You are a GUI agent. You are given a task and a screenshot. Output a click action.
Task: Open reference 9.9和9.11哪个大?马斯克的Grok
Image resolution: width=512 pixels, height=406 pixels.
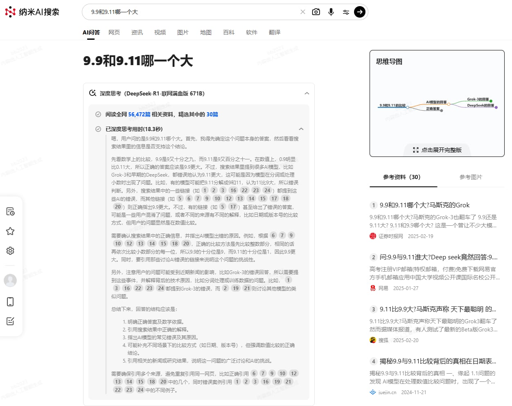(424, 205)
